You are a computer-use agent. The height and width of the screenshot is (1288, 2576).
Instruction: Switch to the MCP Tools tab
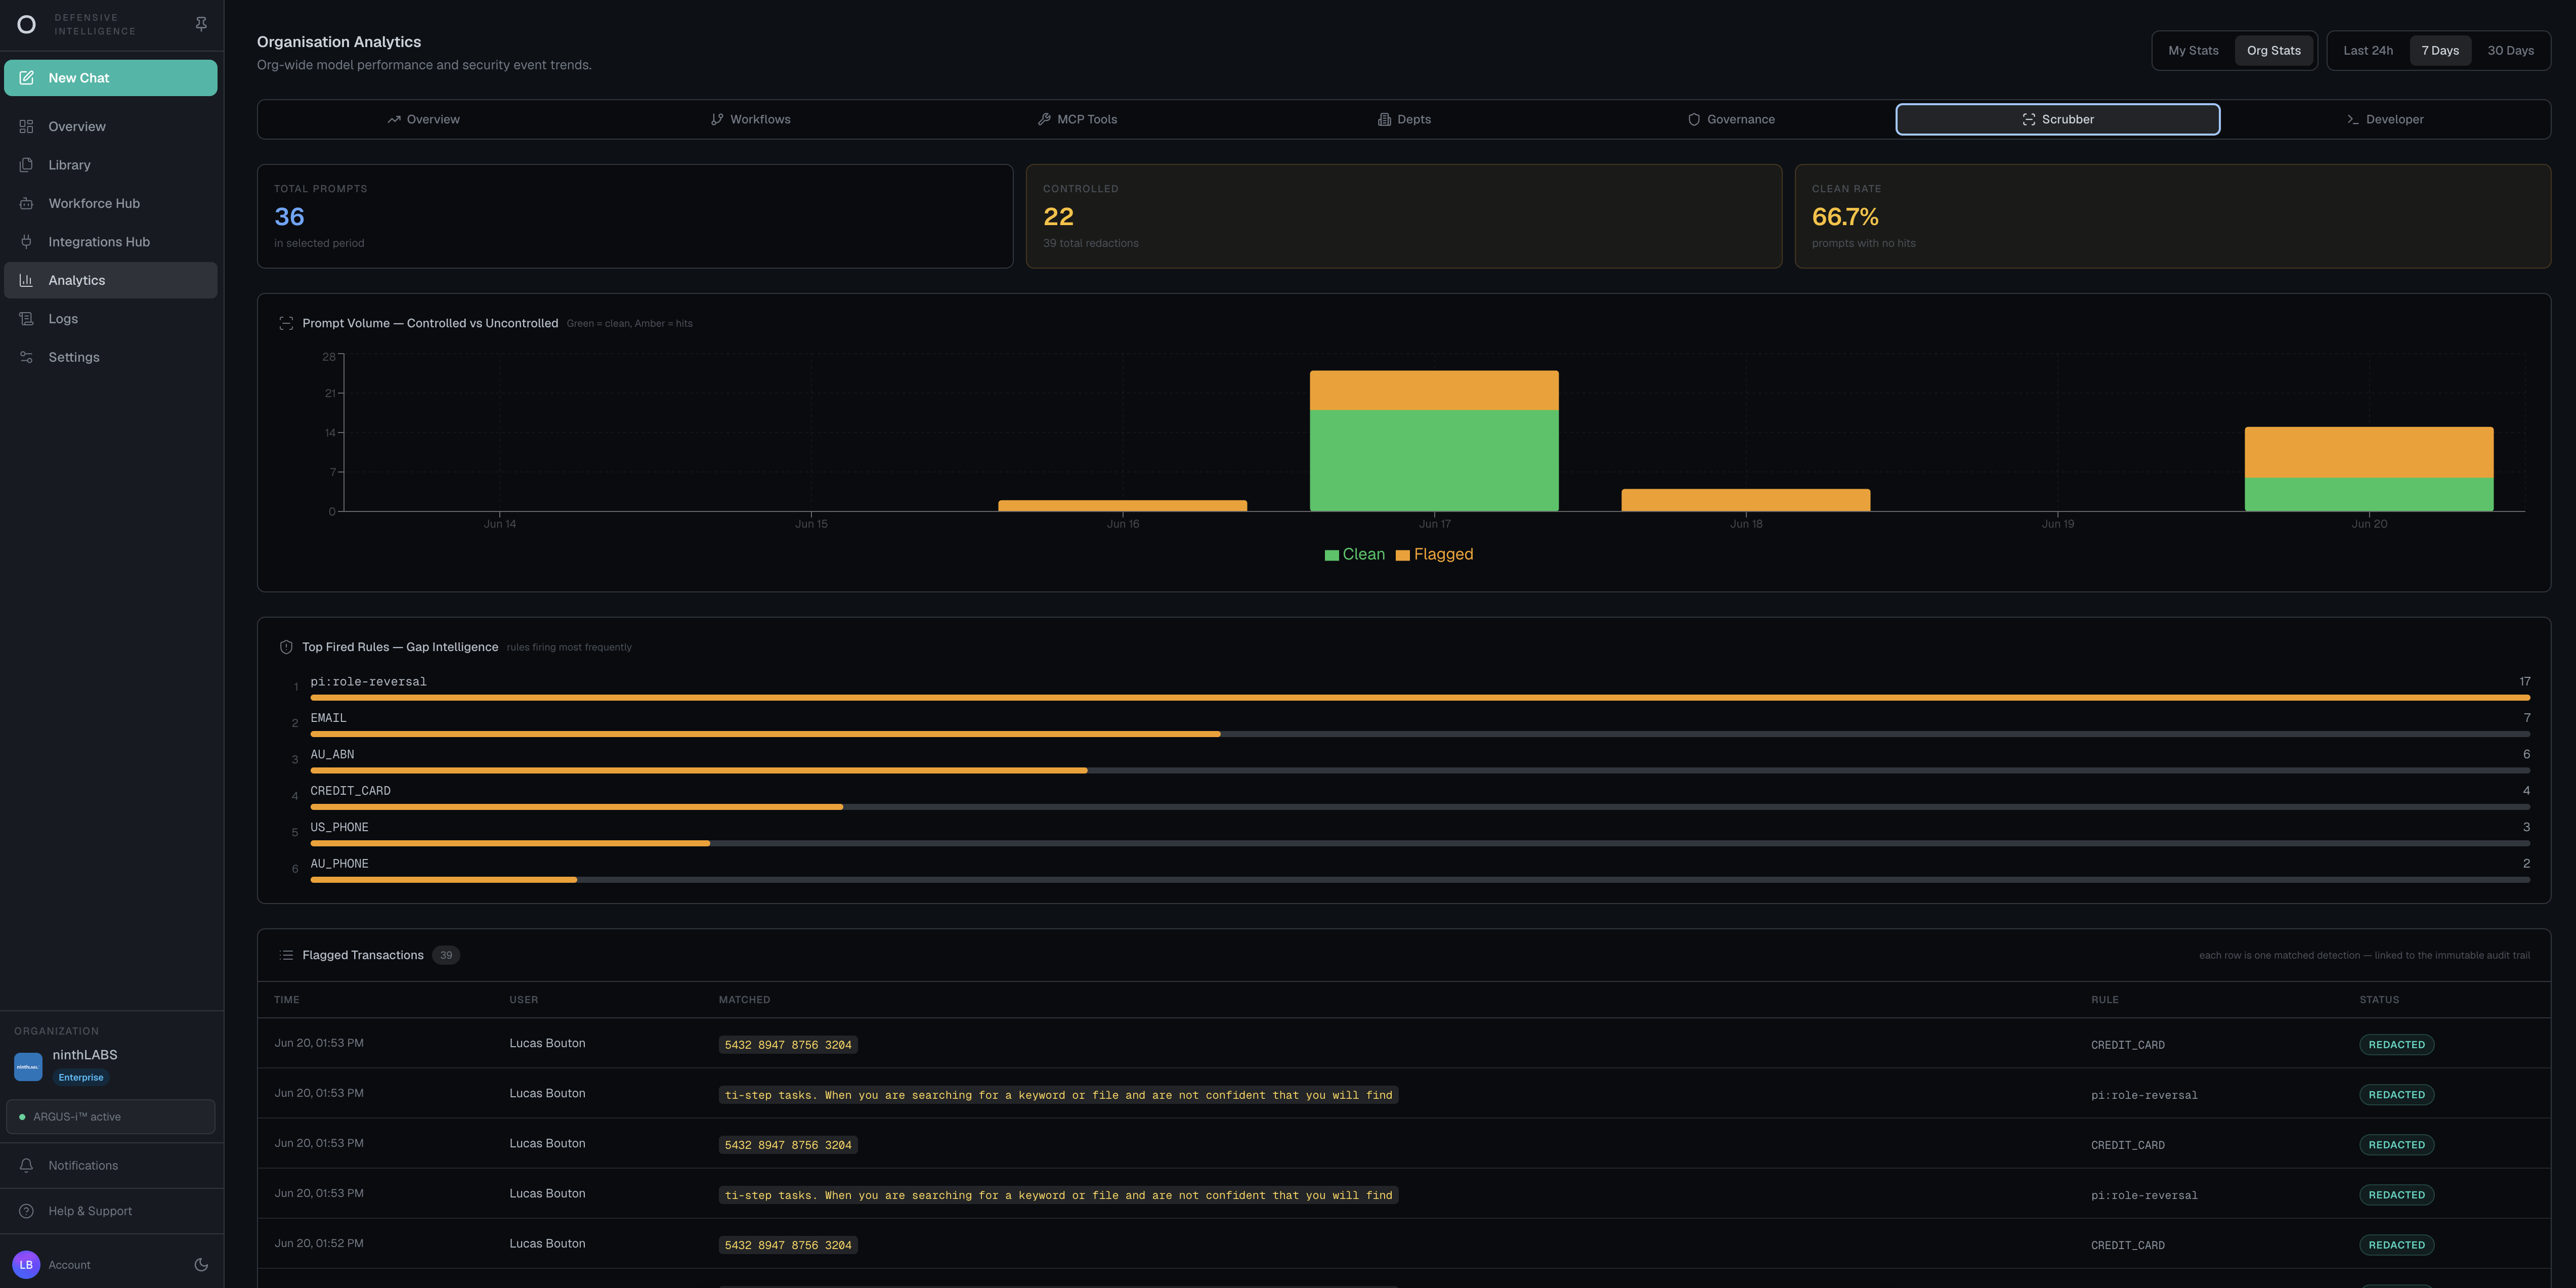point(1077,119)
